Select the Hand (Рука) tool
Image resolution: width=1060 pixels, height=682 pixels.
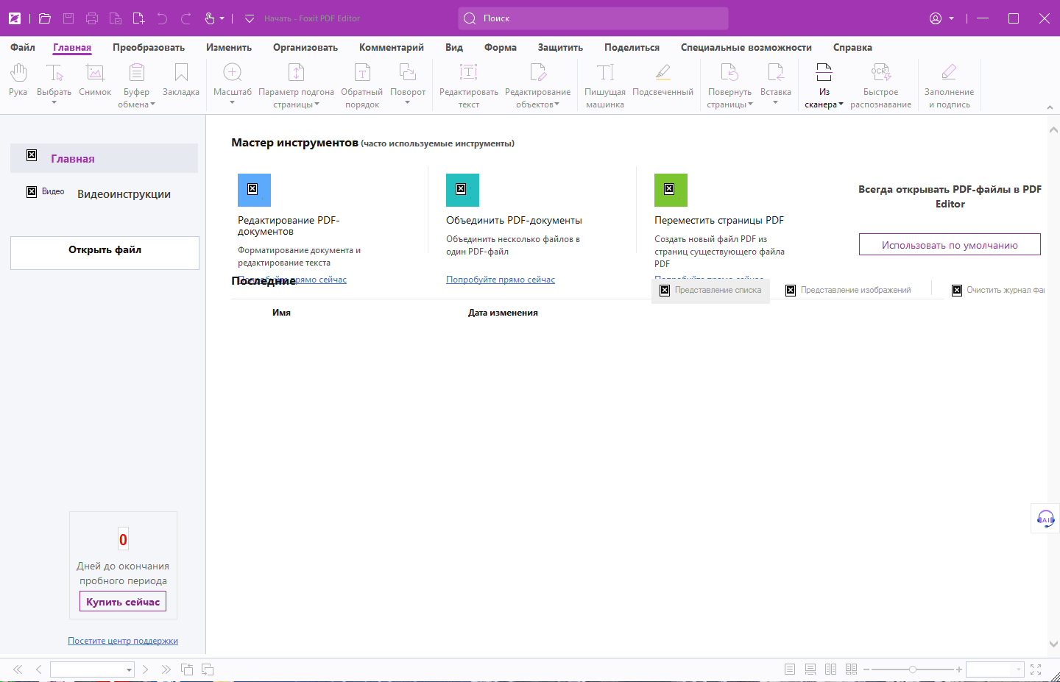click(18, 80)
